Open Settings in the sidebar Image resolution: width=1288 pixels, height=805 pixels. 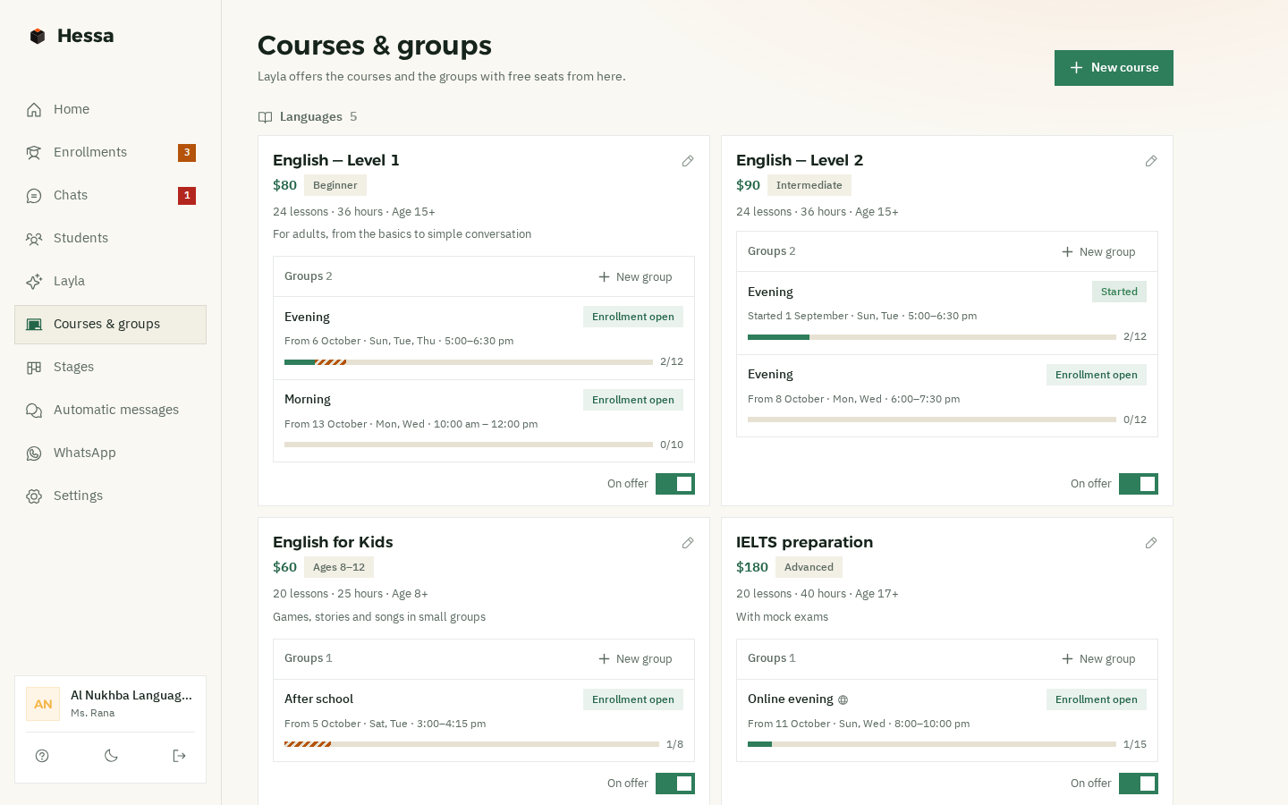point(110,496)
